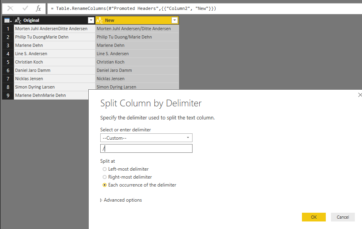Image resolution: width=362 pixels, height=229 pixels.
Task: Click 'Daniel Jaro Damm' in Original column
Action: (54, 70)
